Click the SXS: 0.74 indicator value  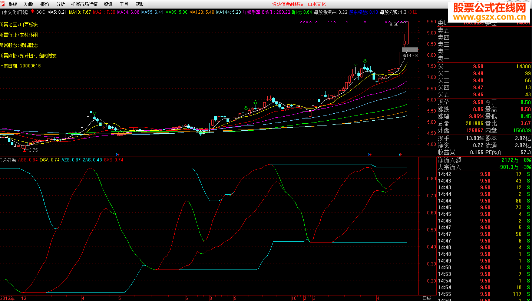pos(114,160)
